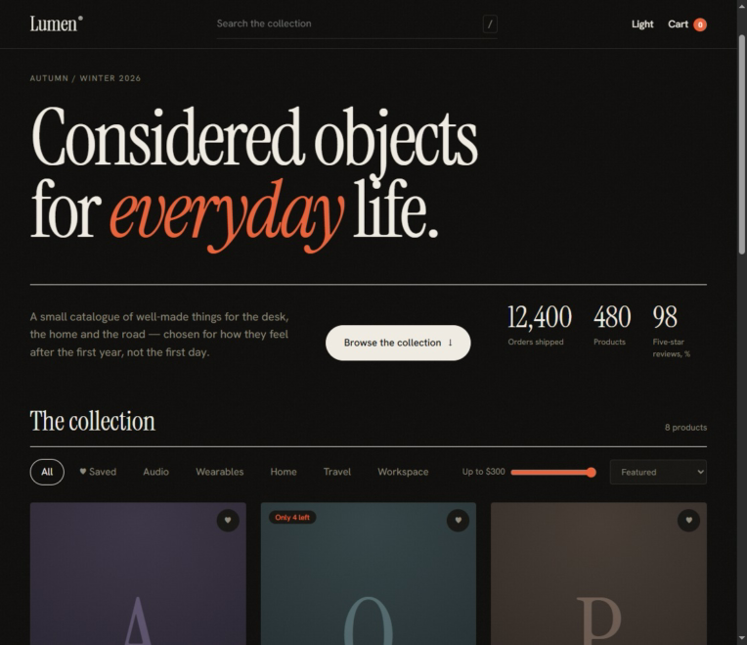This screenshot has height=645, width=747.
Task: Filter collection by Wearables
Action: click(x=220, y=472)
